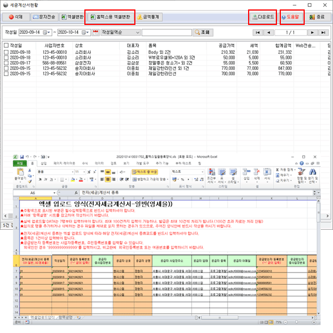Check the Body 외 2건 invoice row
333x333 pixels.
(x=6, y=52)
